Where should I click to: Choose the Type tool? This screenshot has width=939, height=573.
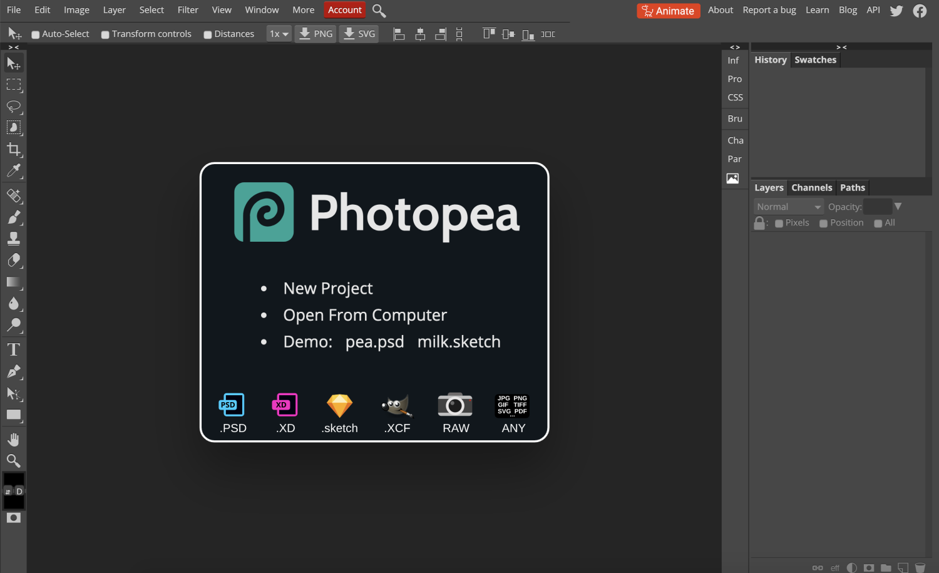pyautogui.click(x=14, y=349)
